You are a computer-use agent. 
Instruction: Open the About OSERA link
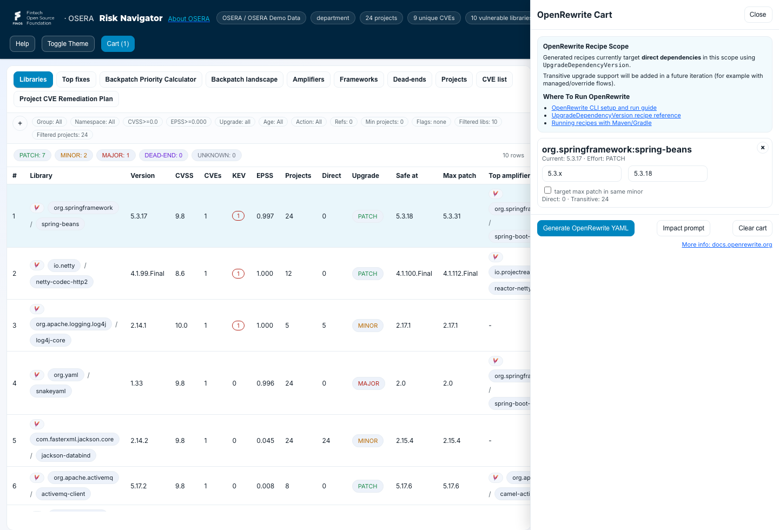pos(189,19)
